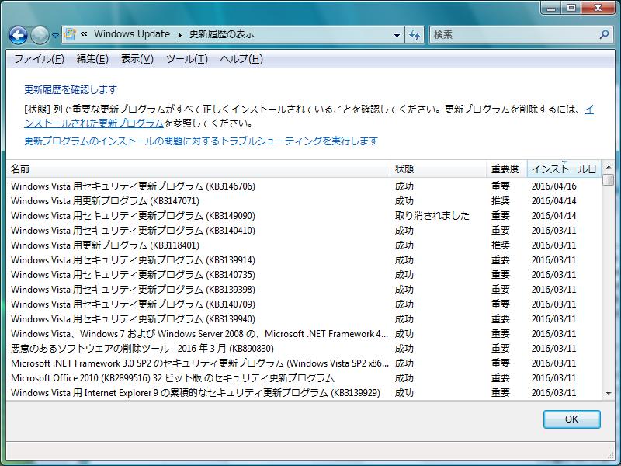Click the refresh button beside the address bar
Viewport: 621px width, 466px height.
point(415,35)
